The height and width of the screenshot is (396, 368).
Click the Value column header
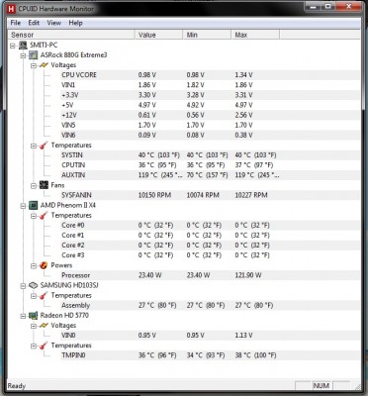[158, 35]
